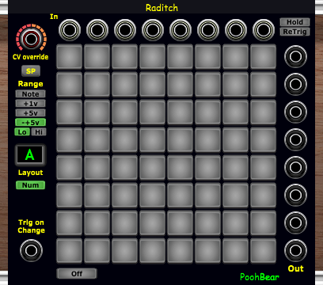Select the +1v range
The image size is (323, 285).
30,104
